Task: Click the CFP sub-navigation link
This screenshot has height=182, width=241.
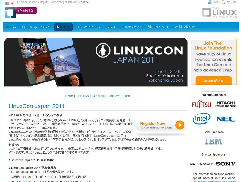Action: 79,96
